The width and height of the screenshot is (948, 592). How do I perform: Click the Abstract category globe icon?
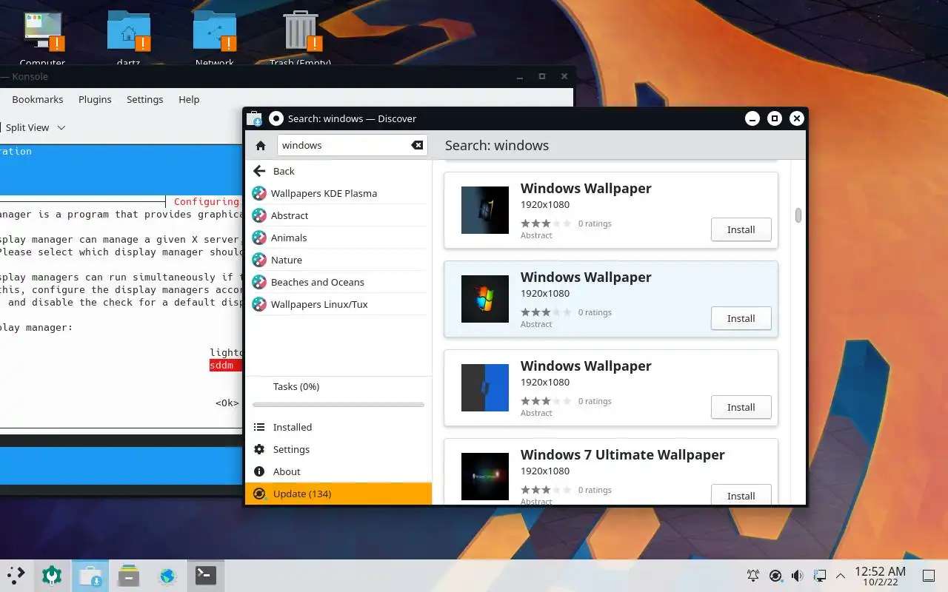[x=259, y=215]
